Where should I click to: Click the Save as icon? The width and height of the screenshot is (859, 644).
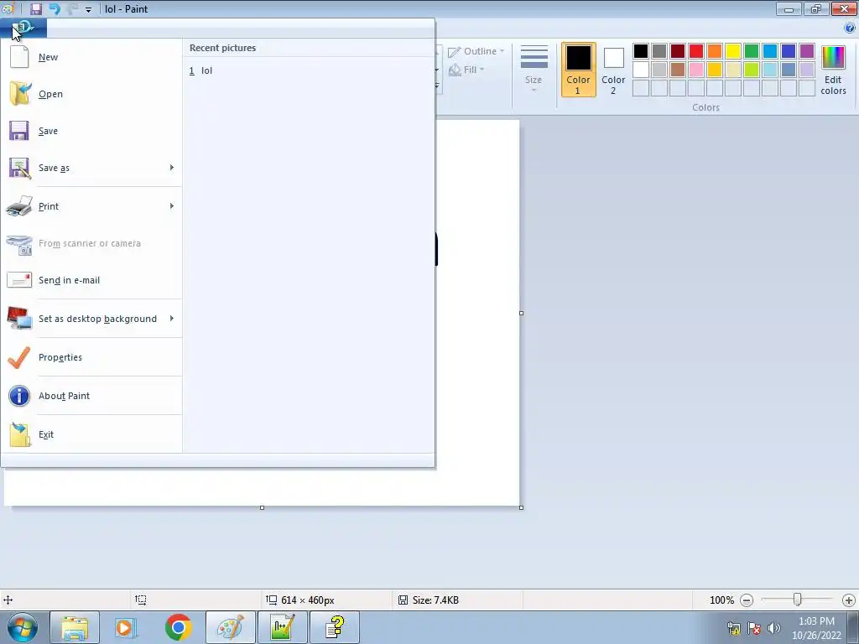[19, 168]
